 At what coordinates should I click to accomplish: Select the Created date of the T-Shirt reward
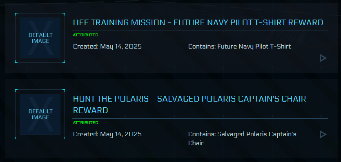[x=107, y=47]
